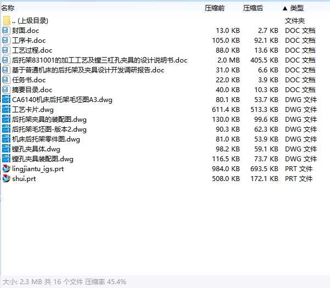This screenshot has height=288, width=330.
Task: Sort by the 压缩后 column header
Action: pyautogui.click(x=253, y=8)
